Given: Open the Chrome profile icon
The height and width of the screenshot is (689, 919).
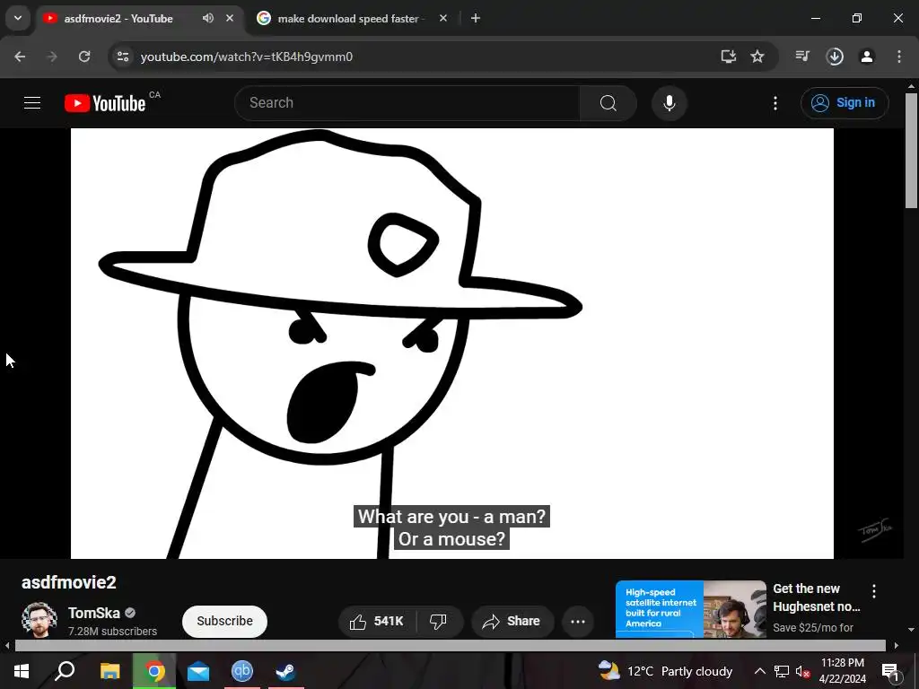Looking at the screenshot, I should (x=867, y=57).
